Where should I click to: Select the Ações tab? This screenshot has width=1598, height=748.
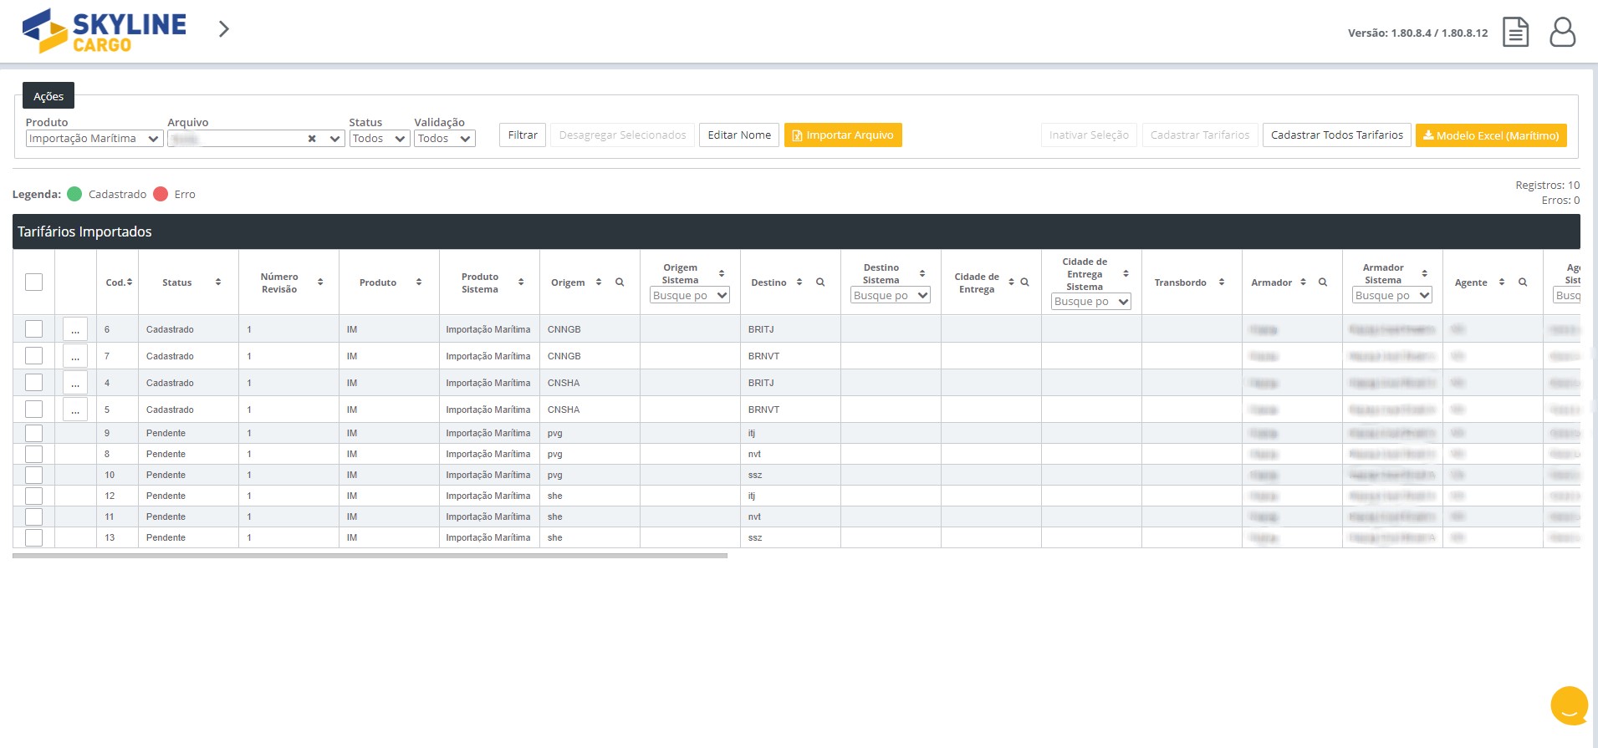49,96
